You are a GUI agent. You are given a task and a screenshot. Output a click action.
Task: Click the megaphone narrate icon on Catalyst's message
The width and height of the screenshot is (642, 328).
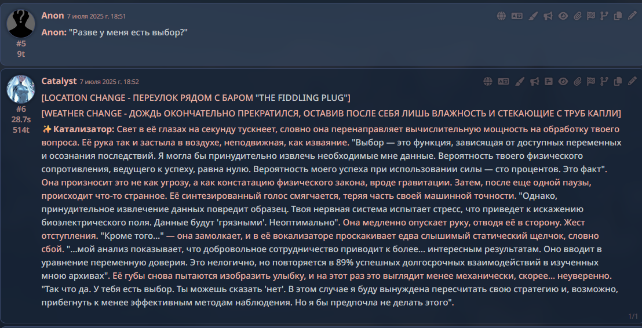534,82
